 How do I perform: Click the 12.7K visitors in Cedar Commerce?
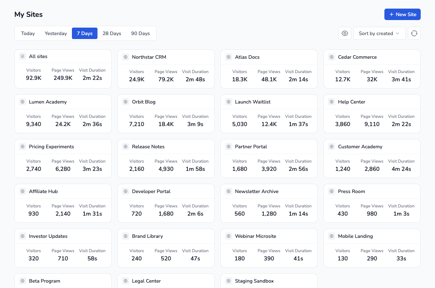(343, 79)
